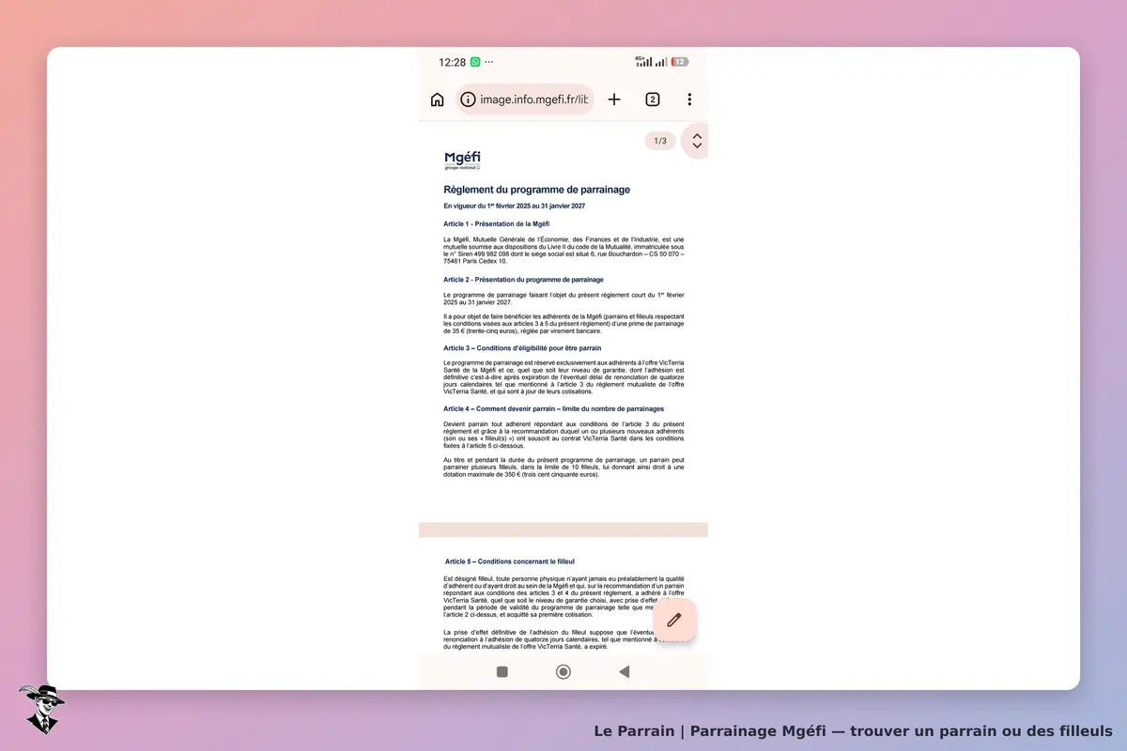
Task: Click paragraph starting "Le programme de parrainage est réservé"
Action: click(x=563, y=376)
